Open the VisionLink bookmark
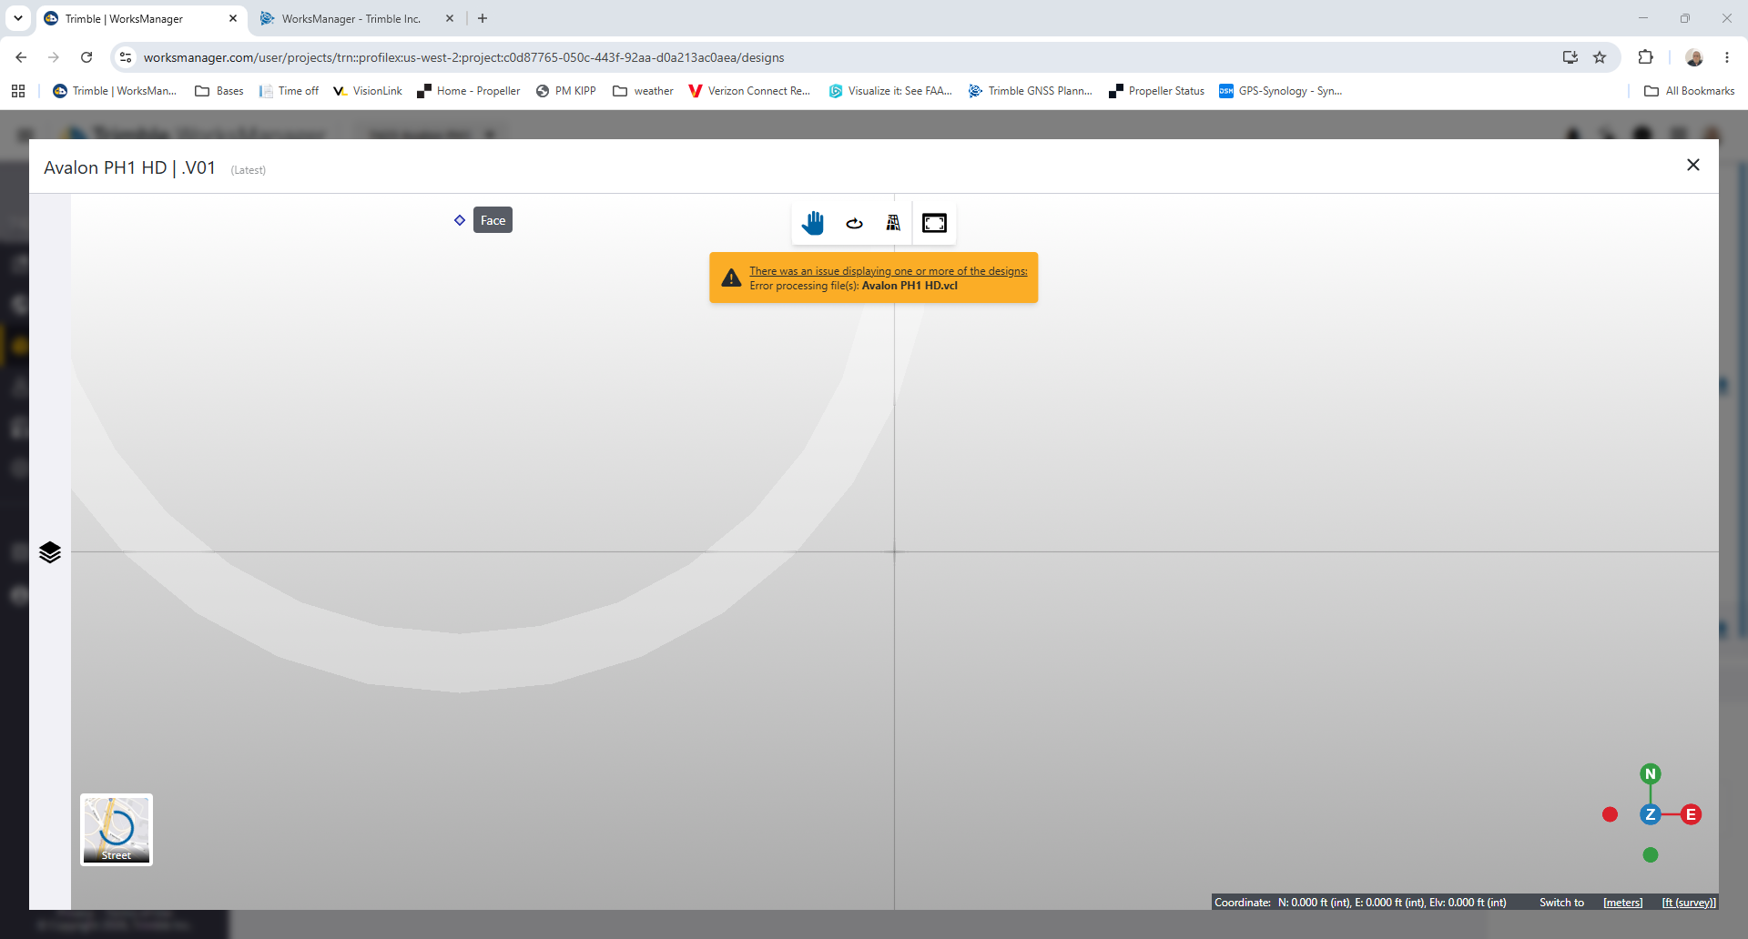This screenshot has height=939, width=1748. pos(368,91)
